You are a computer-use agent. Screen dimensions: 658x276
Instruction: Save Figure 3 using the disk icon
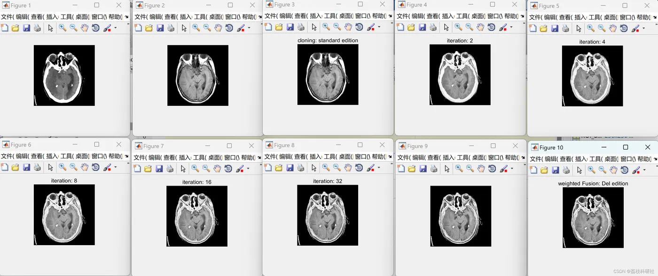(290, 27)
